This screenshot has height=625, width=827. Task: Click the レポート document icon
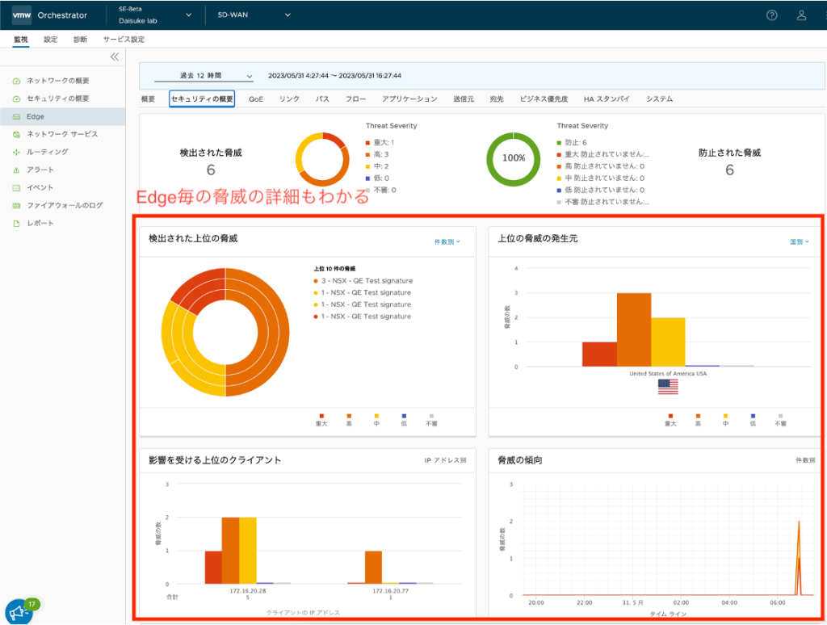pyautogui.click(x=16, y=223)
